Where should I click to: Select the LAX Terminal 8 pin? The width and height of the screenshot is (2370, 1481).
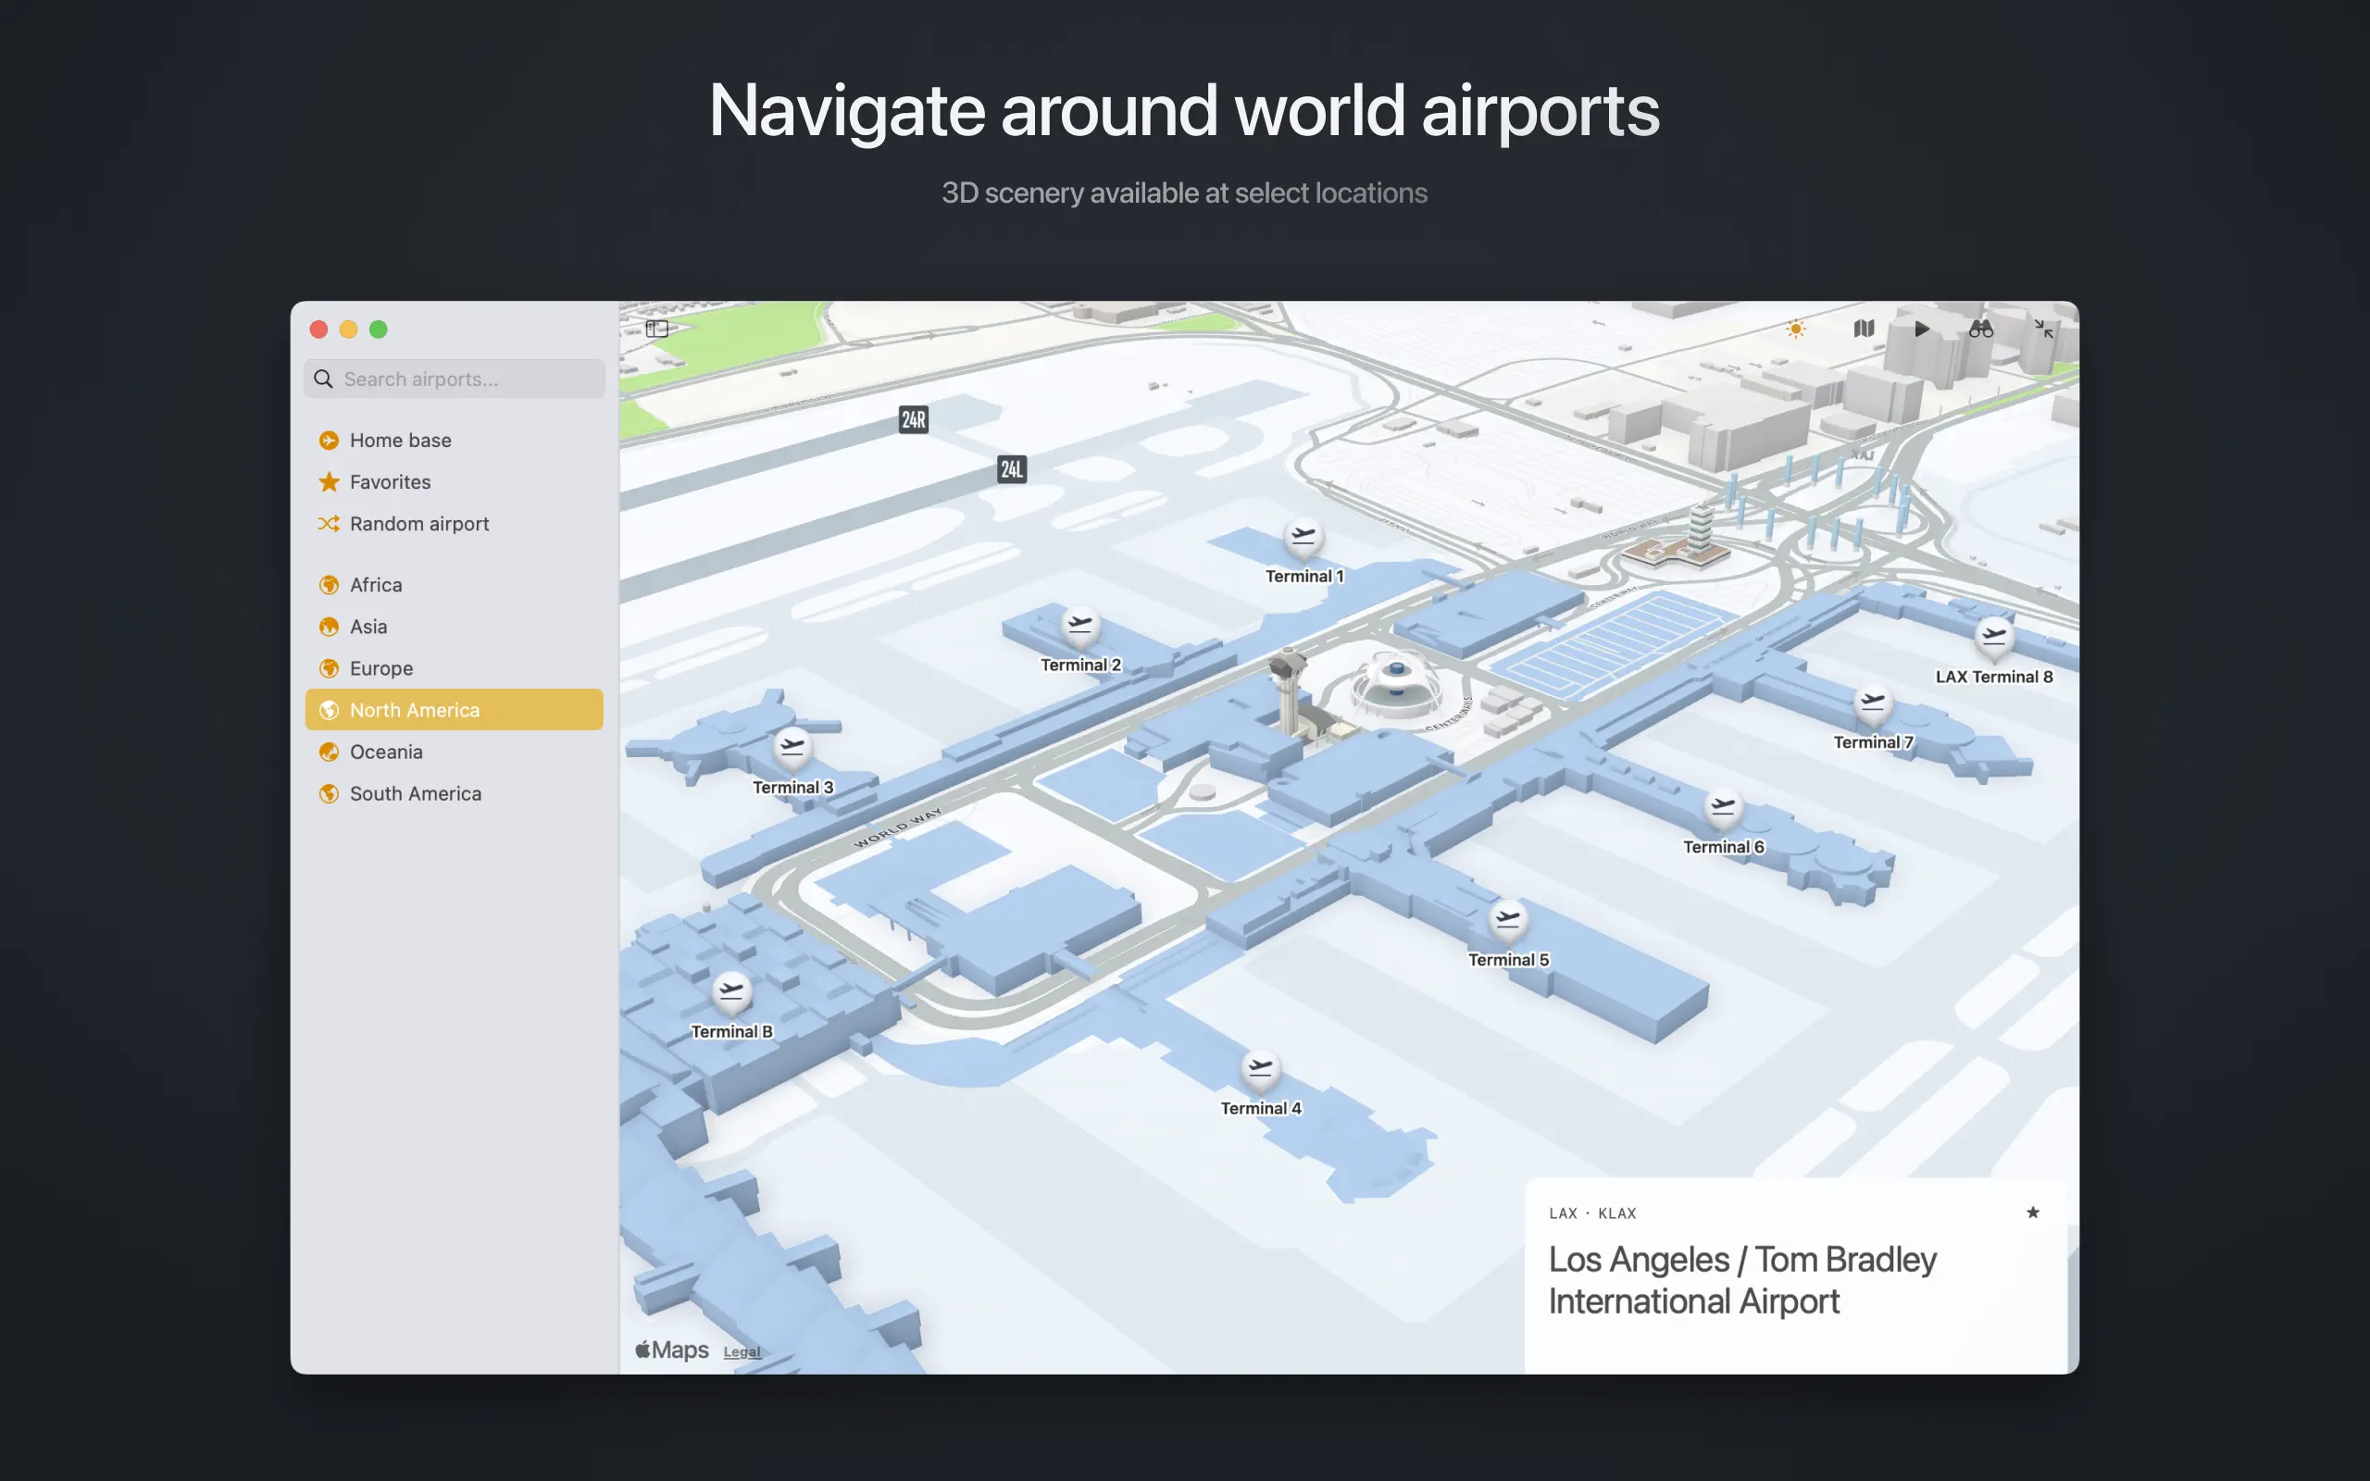1994,637
